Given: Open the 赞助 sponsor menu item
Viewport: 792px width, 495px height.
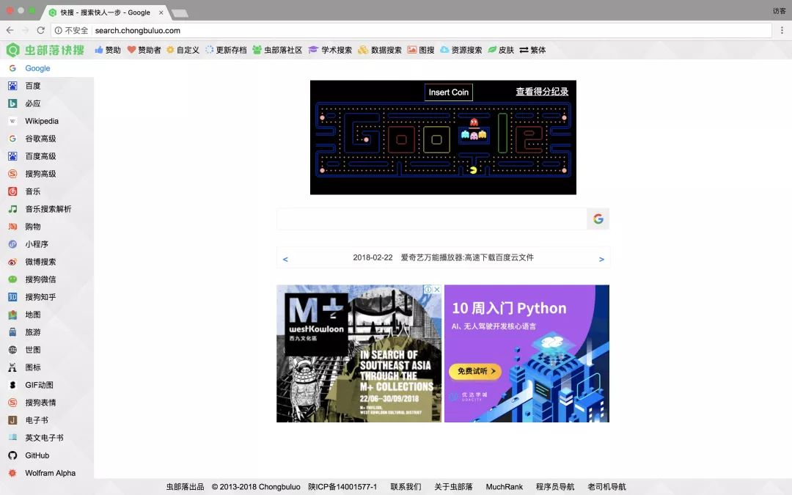Looking at the screenshot, I should [108, 50].
